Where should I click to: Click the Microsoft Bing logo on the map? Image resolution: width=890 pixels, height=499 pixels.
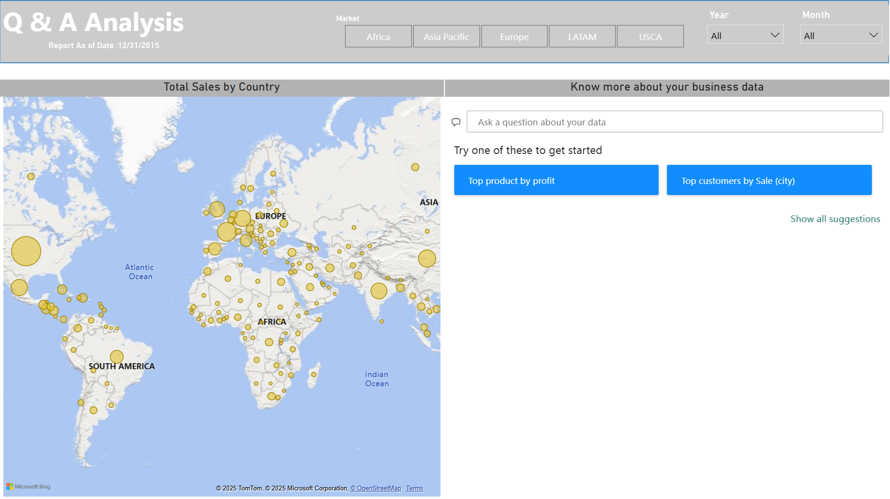(x=30, y=487)
